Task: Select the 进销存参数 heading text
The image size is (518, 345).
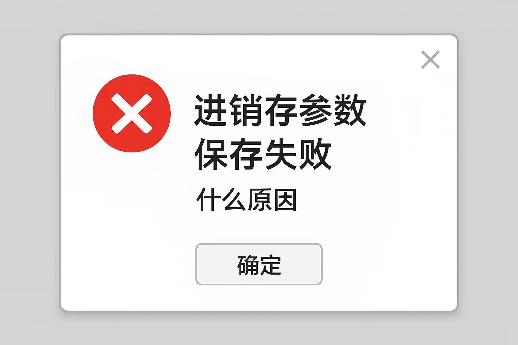Action: point(280,110)
